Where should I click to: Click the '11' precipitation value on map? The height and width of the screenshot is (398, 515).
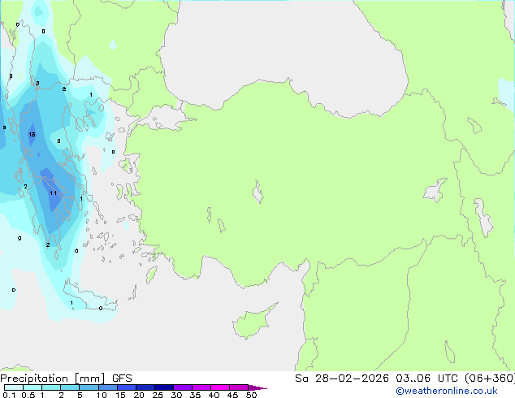[54, 193]
